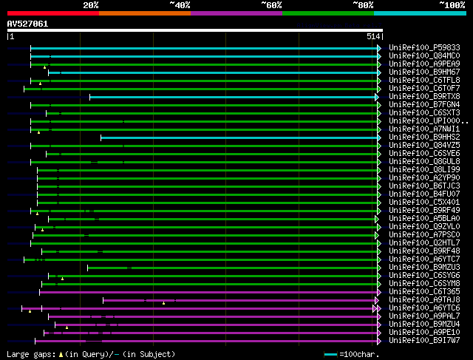Click the cyan alignment bar for UniRef100_P59833
This screenshot has width=473, height=360.
point(204,48)
